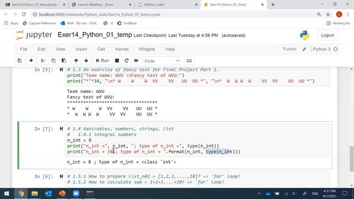
Task: Rename notebook title Exer14_Python_01_temp
Action: (x=95, y=35)
